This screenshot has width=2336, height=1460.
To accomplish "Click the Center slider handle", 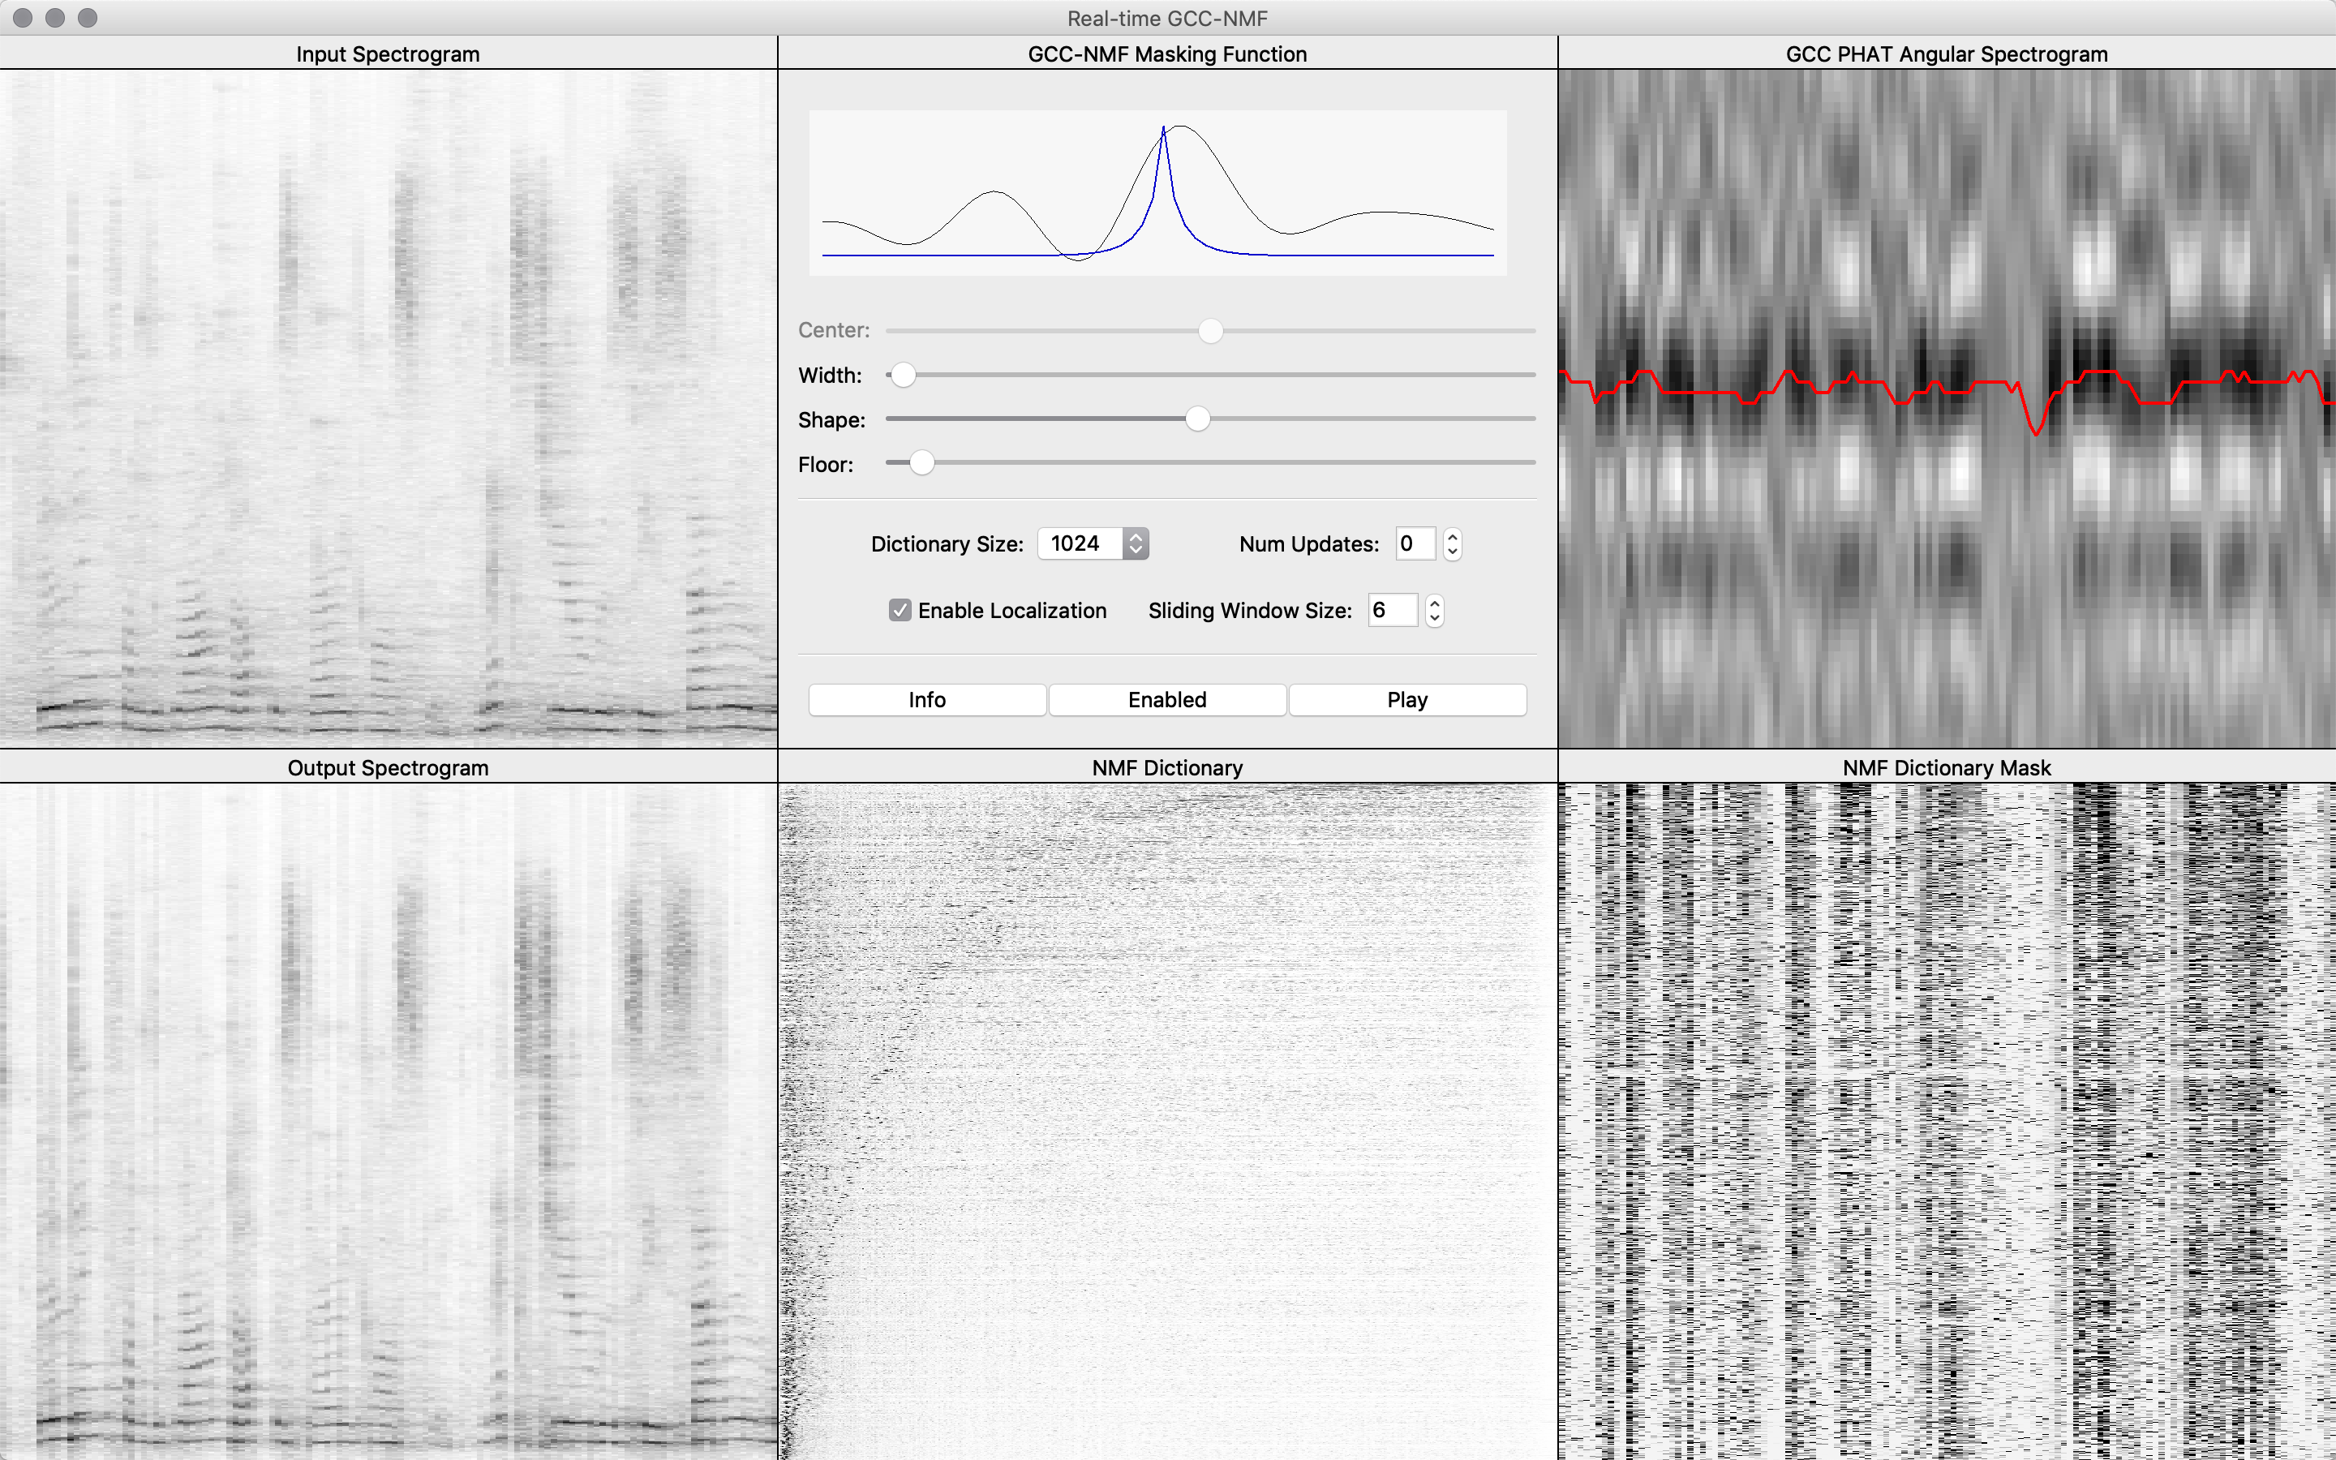I will (1210, 330).
